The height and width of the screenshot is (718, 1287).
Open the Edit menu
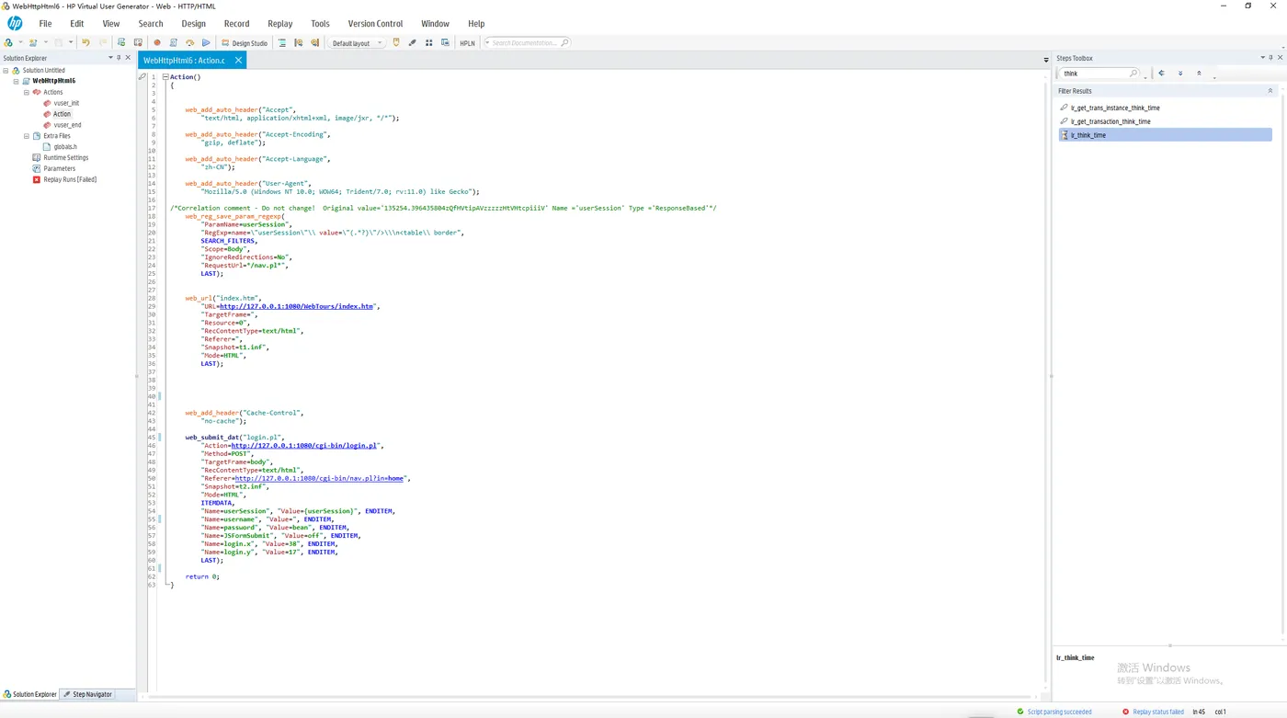point(77,24)
